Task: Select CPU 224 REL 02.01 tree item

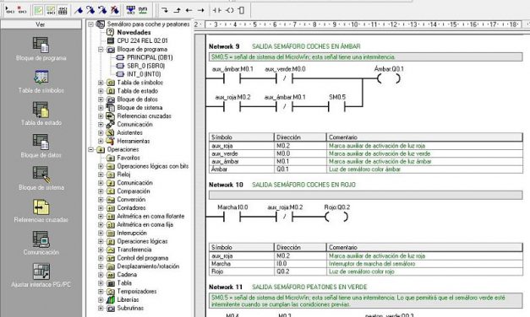Action: click(142, 40)
